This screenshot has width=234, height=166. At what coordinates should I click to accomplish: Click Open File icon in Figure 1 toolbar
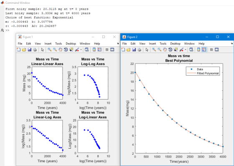pos(24,50)
